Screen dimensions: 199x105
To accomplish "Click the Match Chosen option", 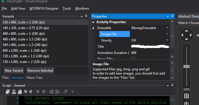I will 189,23.
